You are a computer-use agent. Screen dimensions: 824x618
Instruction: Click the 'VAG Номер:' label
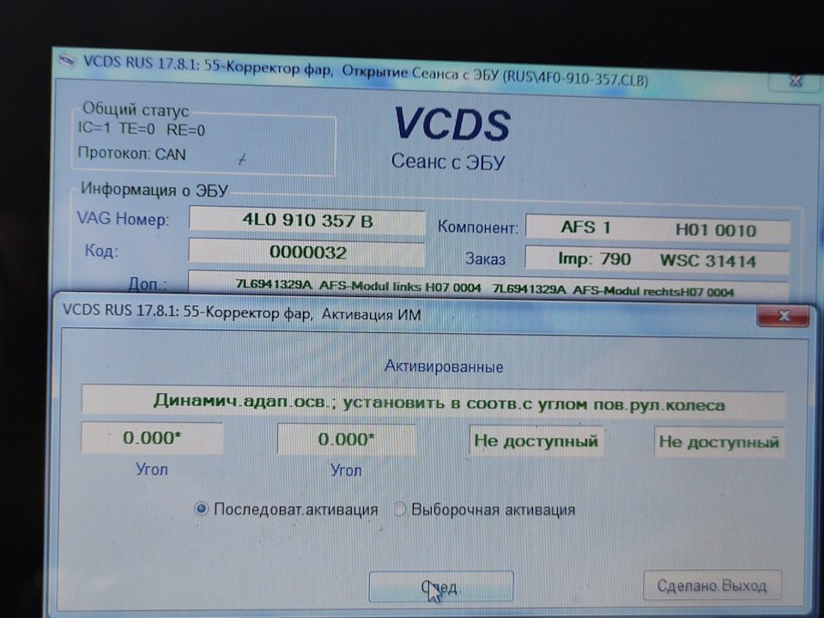tap(124, 219)
